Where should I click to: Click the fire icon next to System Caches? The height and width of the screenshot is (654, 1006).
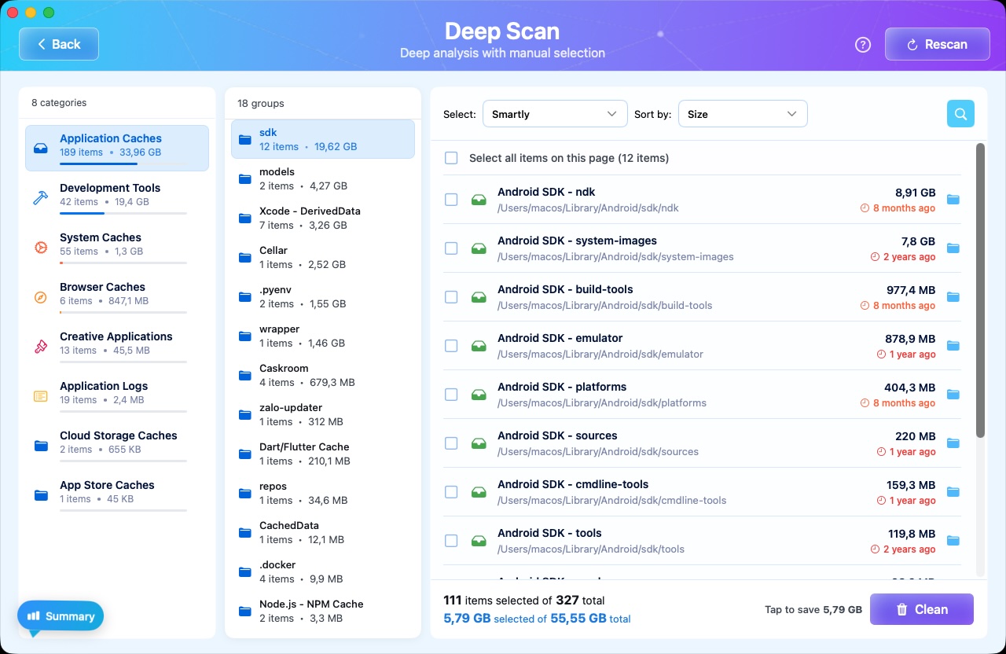tap(40, 247)
